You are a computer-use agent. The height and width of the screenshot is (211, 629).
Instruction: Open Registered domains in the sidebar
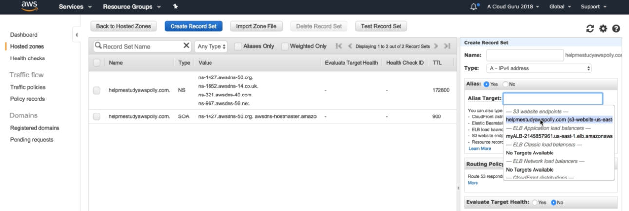point(35,128)
